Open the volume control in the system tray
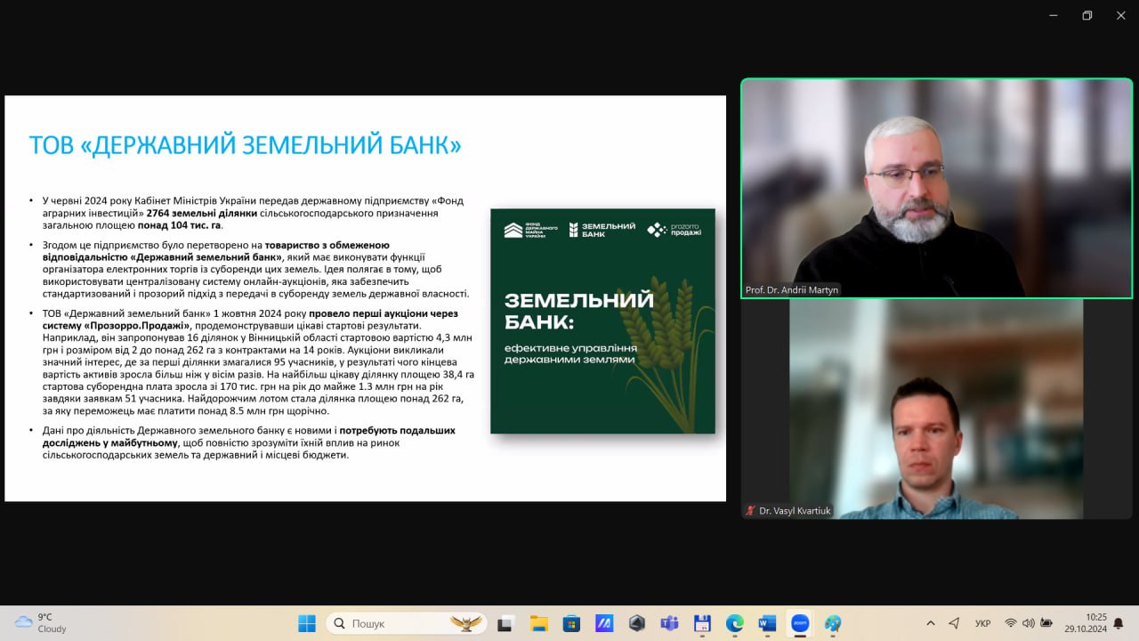Image resolution: width=1139 pixels, height=641 pixels. tap(1029, 623)
